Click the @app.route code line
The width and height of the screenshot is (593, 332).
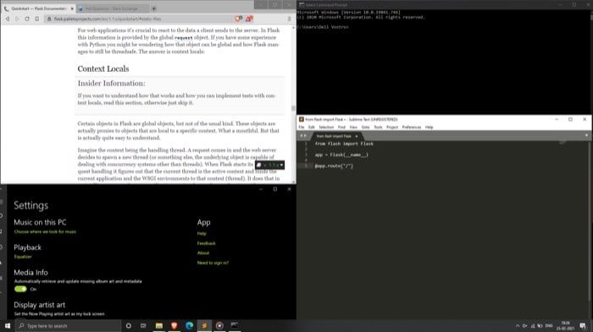click(x=334, y=166)
